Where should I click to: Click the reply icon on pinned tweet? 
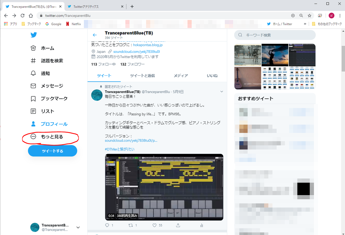[107, 225]
